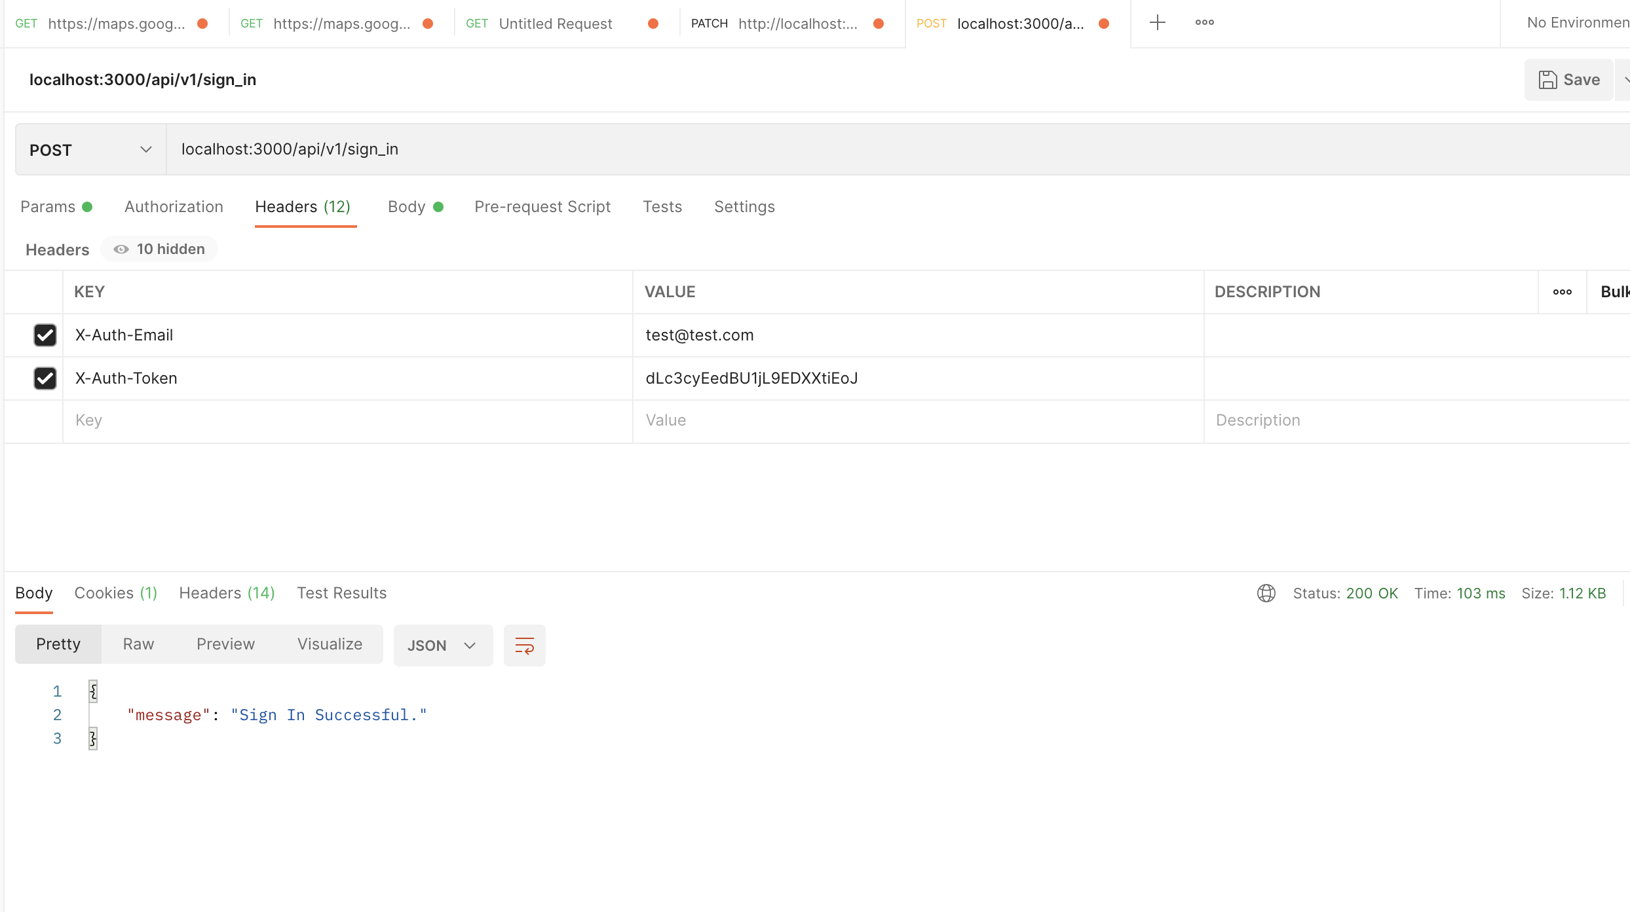Image resolution: width=1630 pixels, height=912 pixels.
Task: Toggle line wrapping in the response viewer
Action: 524,645
